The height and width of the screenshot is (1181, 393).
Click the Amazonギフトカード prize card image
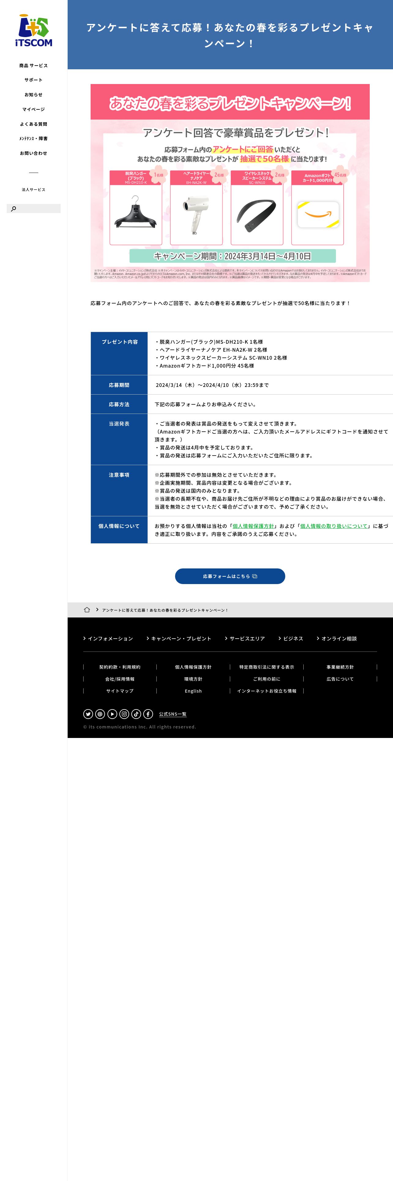point(317,208)
